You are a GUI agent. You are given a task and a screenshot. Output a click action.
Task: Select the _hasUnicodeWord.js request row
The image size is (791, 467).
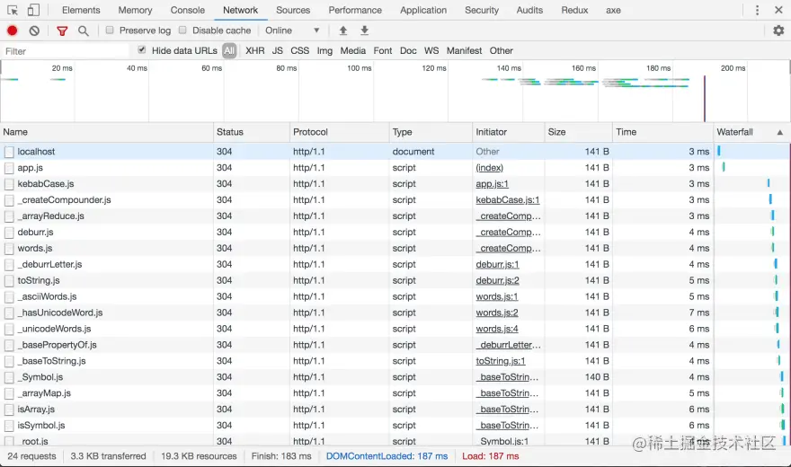(x=395, y=313)
